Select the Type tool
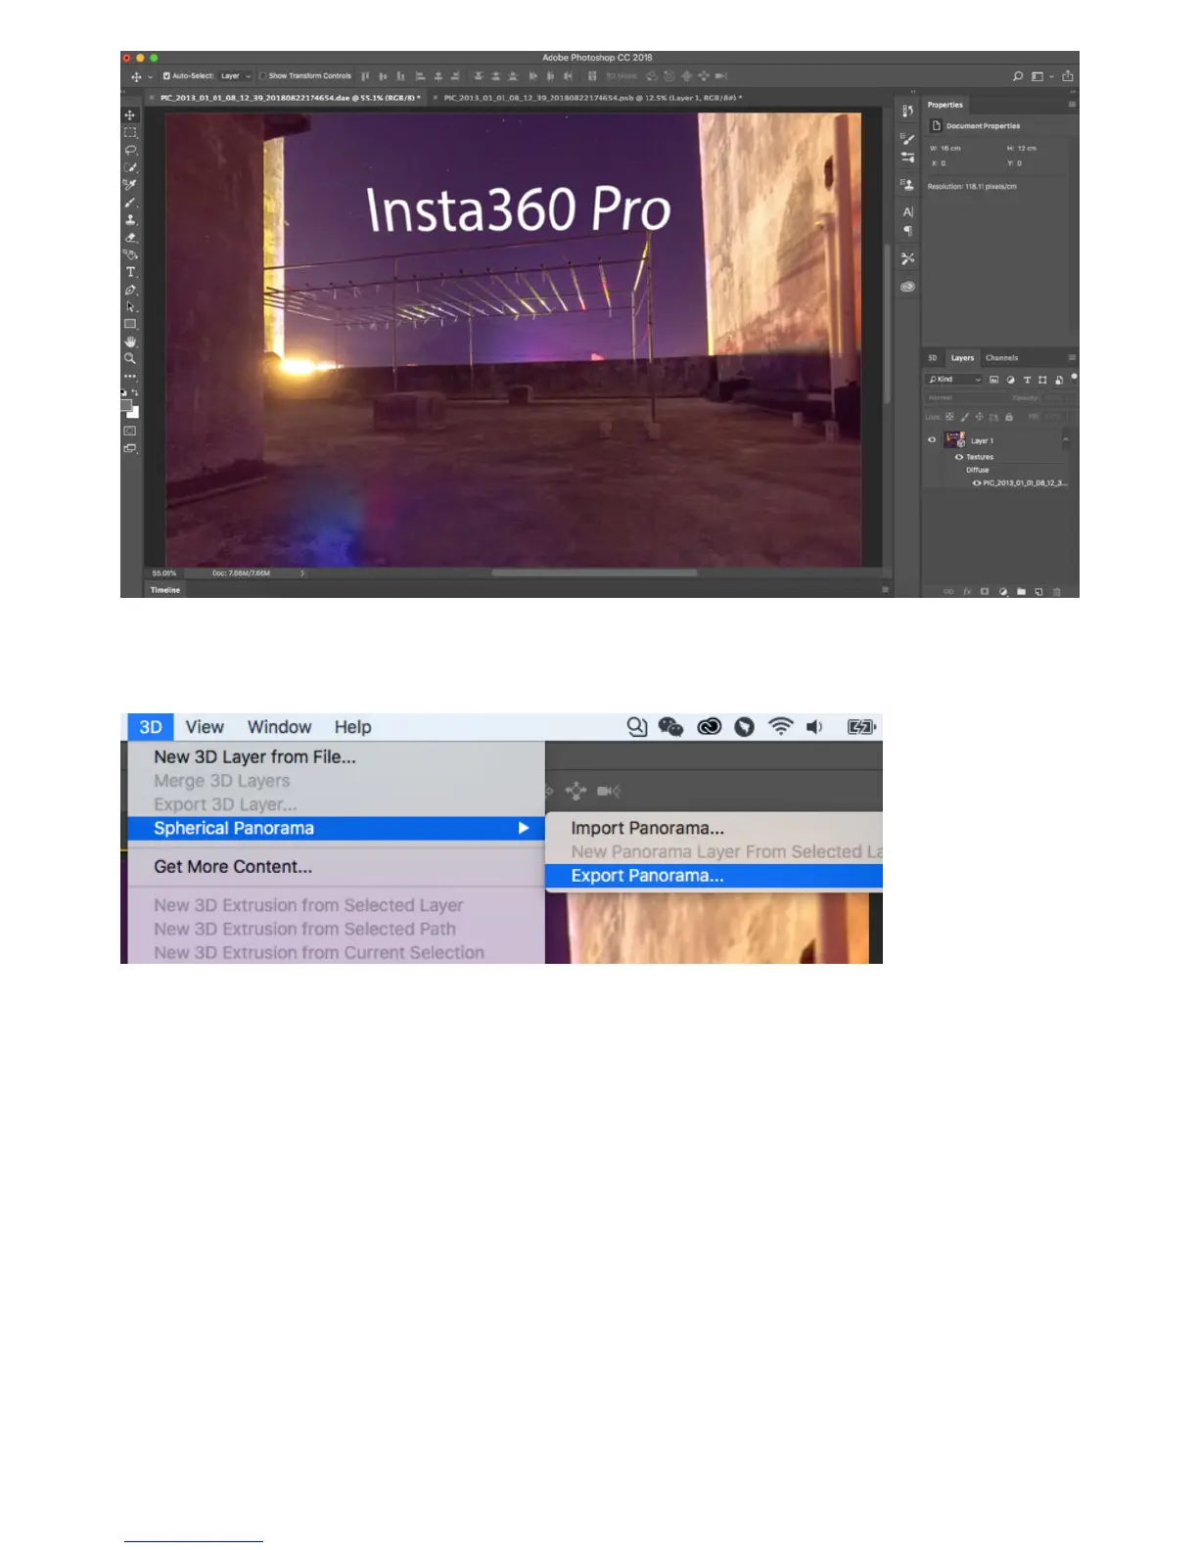Image resolution: width=1198 pixels, height=1550 pixels. click(x=130, y=272)
